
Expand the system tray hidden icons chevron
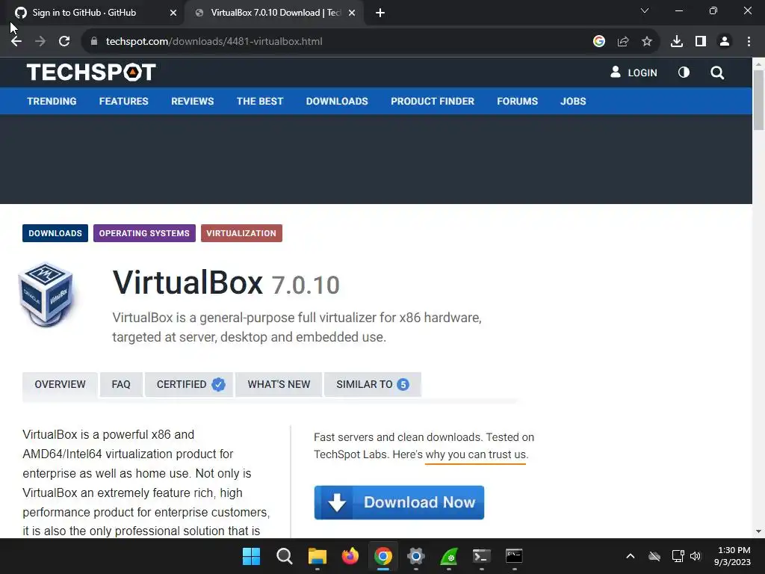point(631,556)
